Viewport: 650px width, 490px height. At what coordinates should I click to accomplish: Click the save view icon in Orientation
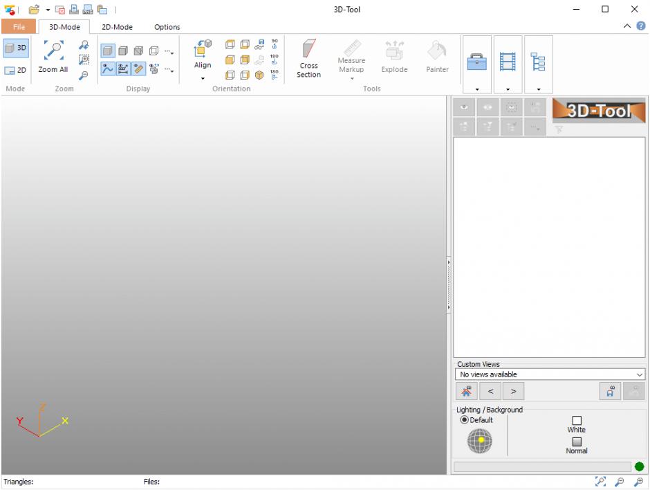[x=259, y=44]
